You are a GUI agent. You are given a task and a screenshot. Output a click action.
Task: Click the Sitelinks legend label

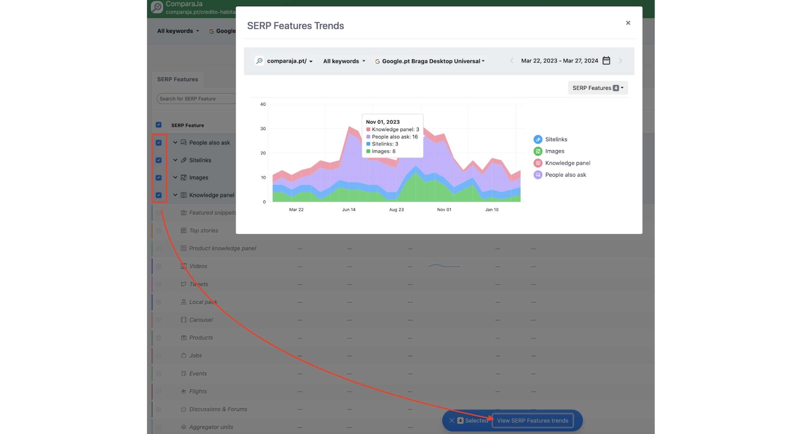(x=556, y=140)
